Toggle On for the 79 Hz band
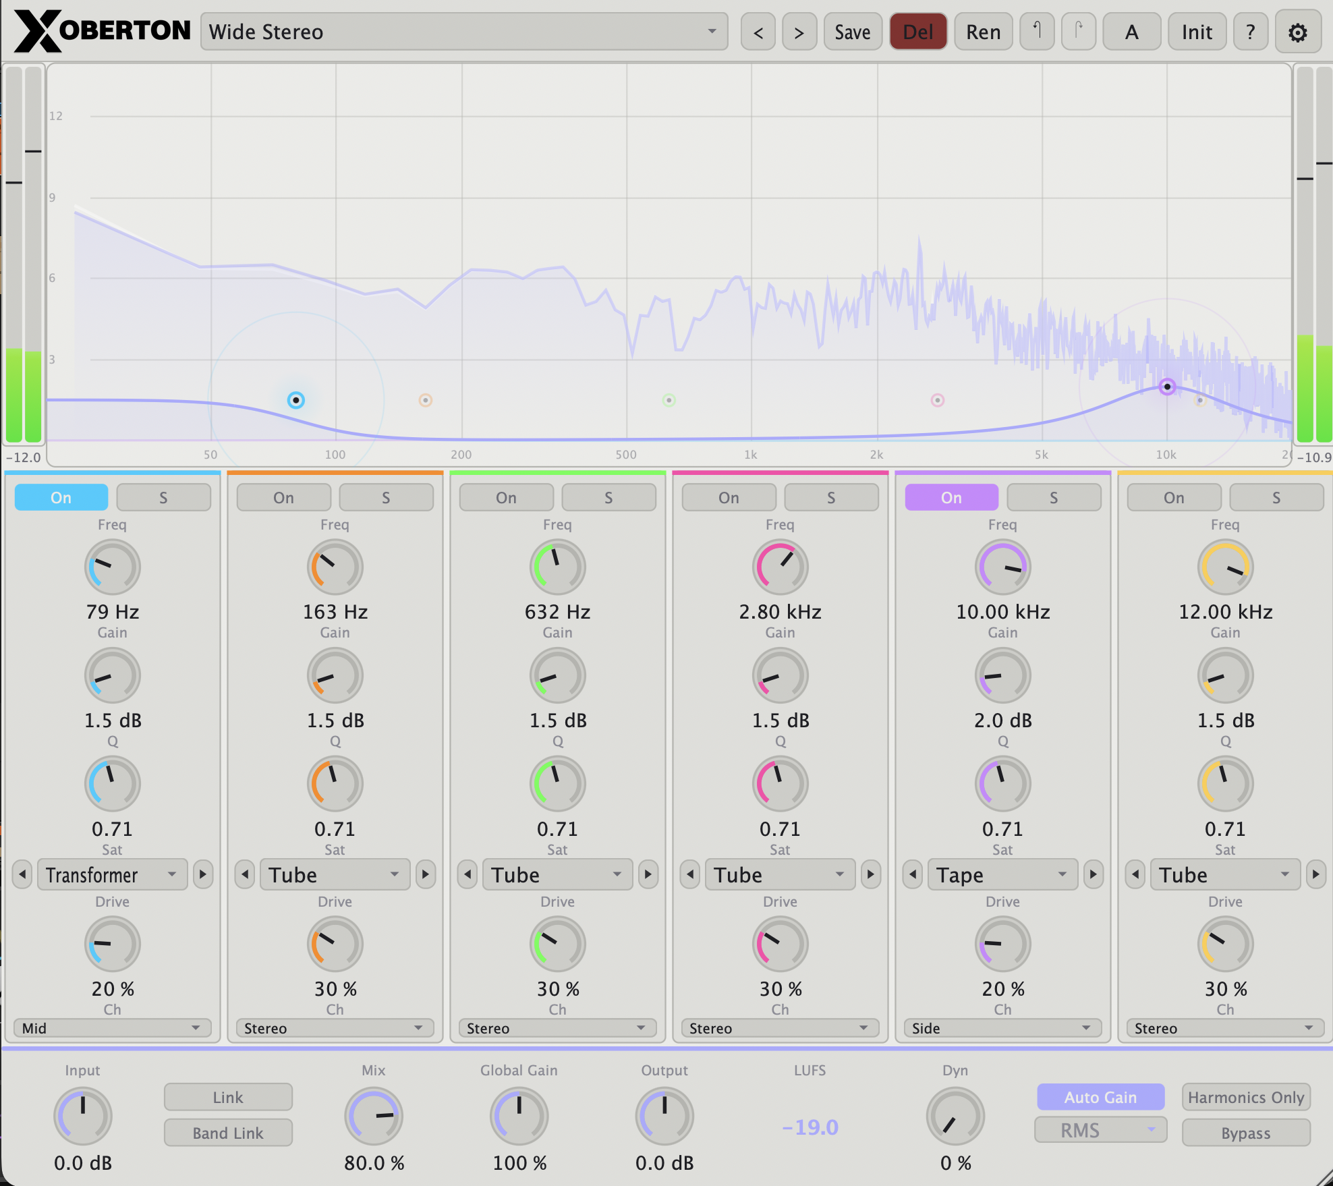Image resolution: width=1333 pixels, height=1186 pixels. coord(61,497)
